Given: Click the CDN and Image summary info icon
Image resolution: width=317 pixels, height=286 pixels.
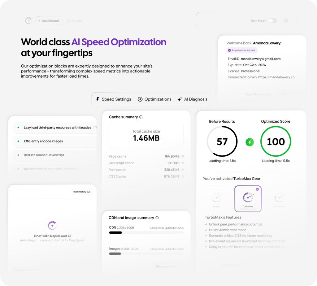Looking at the screenshot, I should [x=157, y=218].
